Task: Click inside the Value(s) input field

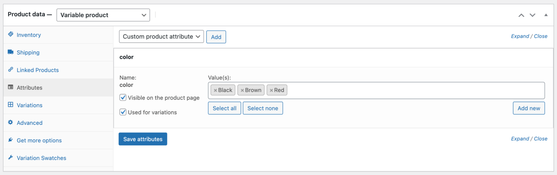Action: (413, 90)
